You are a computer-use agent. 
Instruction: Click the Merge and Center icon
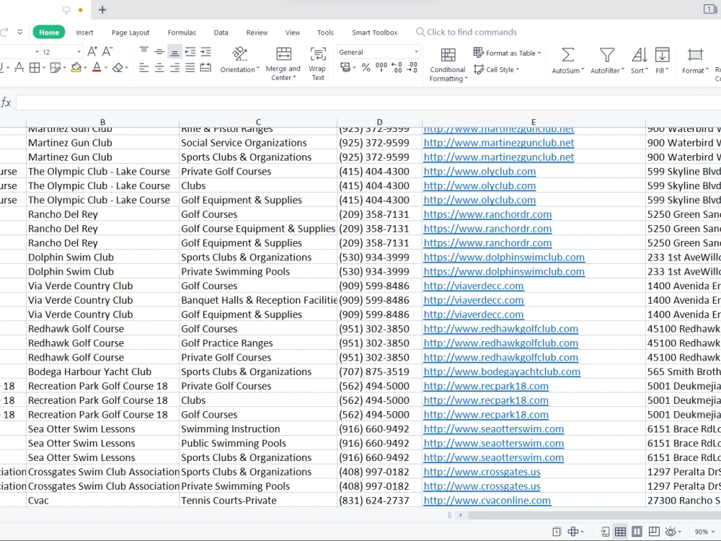click(283, 54)
